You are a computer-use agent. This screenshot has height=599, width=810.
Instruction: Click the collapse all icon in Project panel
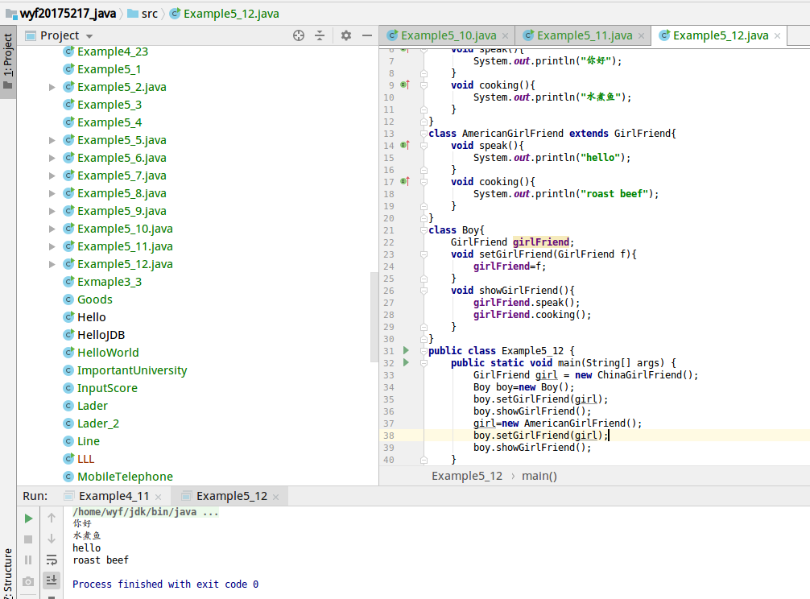coord(320,35)
